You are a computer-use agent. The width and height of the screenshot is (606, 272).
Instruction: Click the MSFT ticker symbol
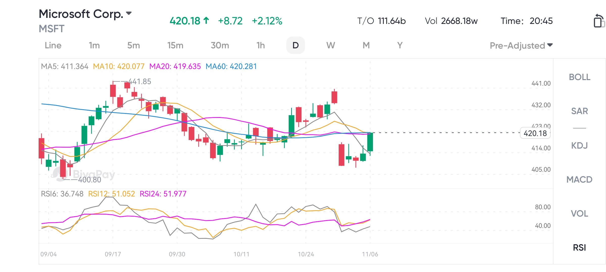tap(52, 29)
